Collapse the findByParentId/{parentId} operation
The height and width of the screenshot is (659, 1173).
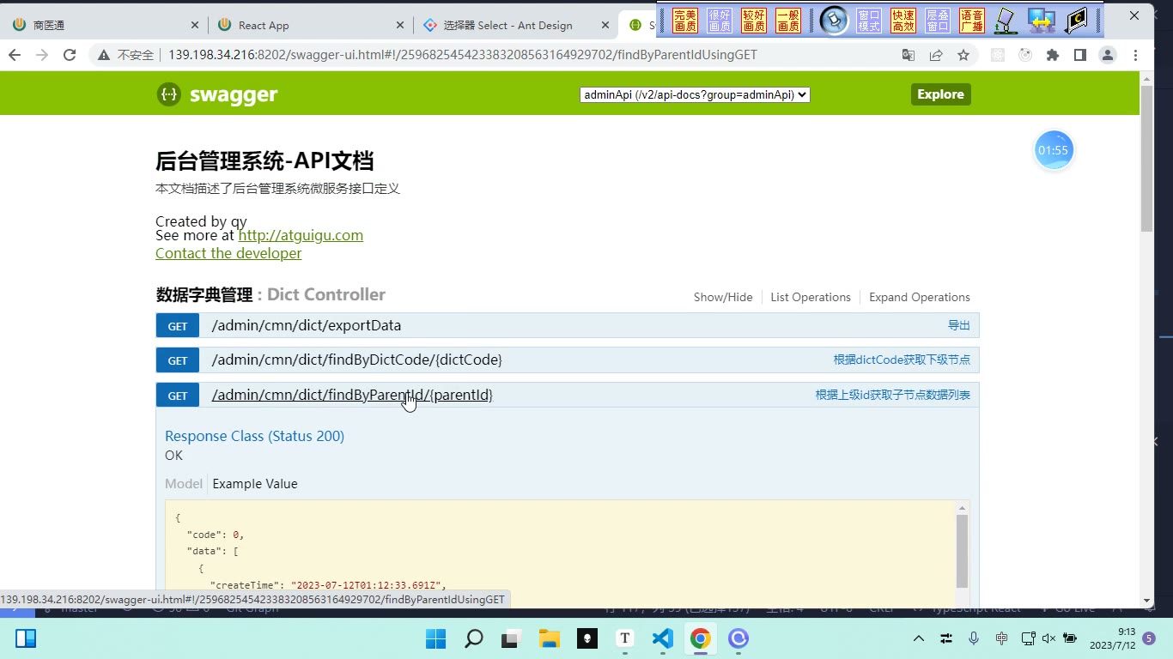352,395
